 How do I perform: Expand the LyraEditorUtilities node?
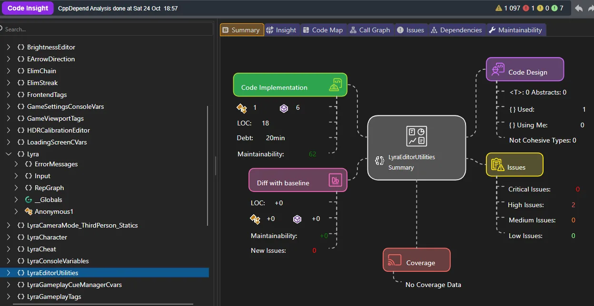pos(9,273)
